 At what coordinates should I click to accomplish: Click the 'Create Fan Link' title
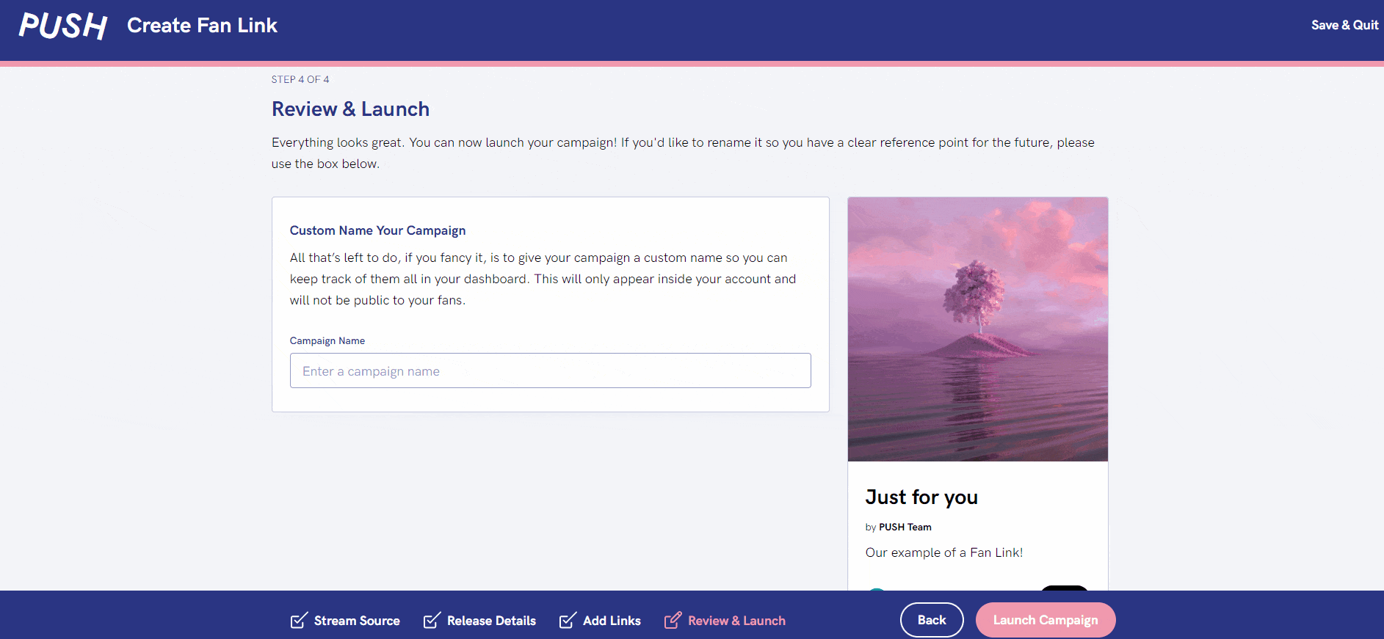pyautogui.click(x=202, y=26)
